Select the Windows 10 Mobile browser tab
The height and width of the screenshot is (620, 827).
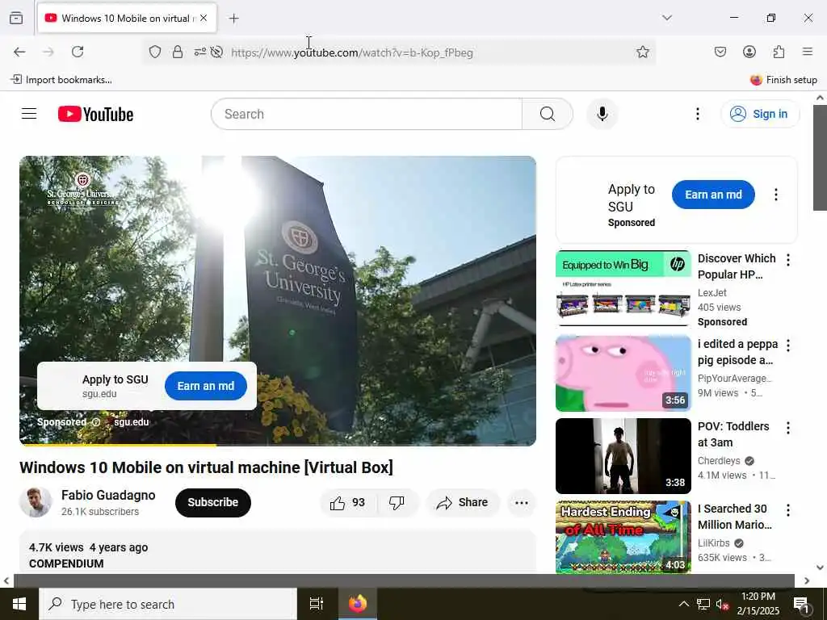pos(127,18)
